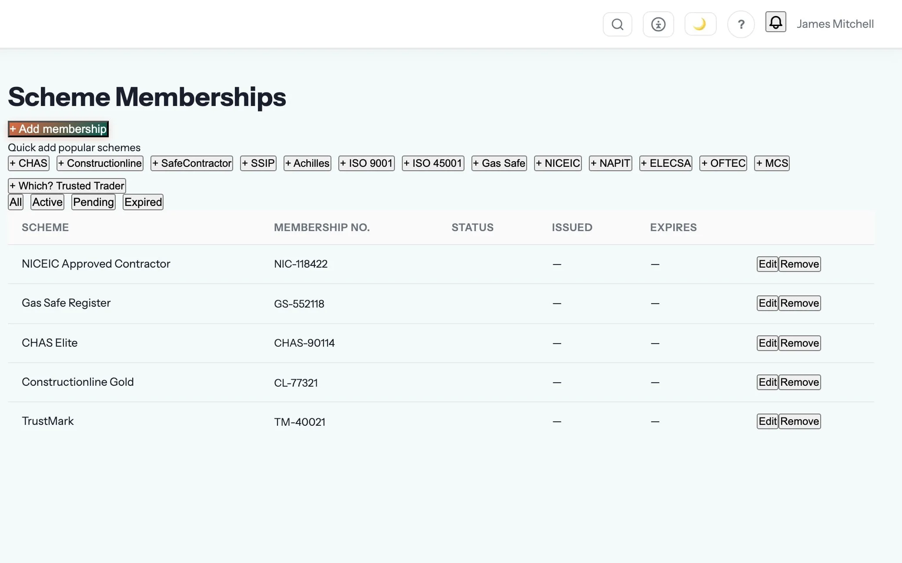Filter memberships by Active
The image size is (902, 563).
[47, 202]
